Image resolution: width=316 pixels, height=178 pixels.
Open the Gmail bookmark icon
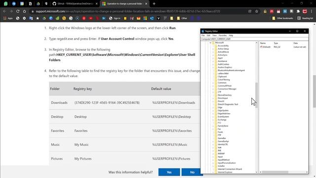132,18
